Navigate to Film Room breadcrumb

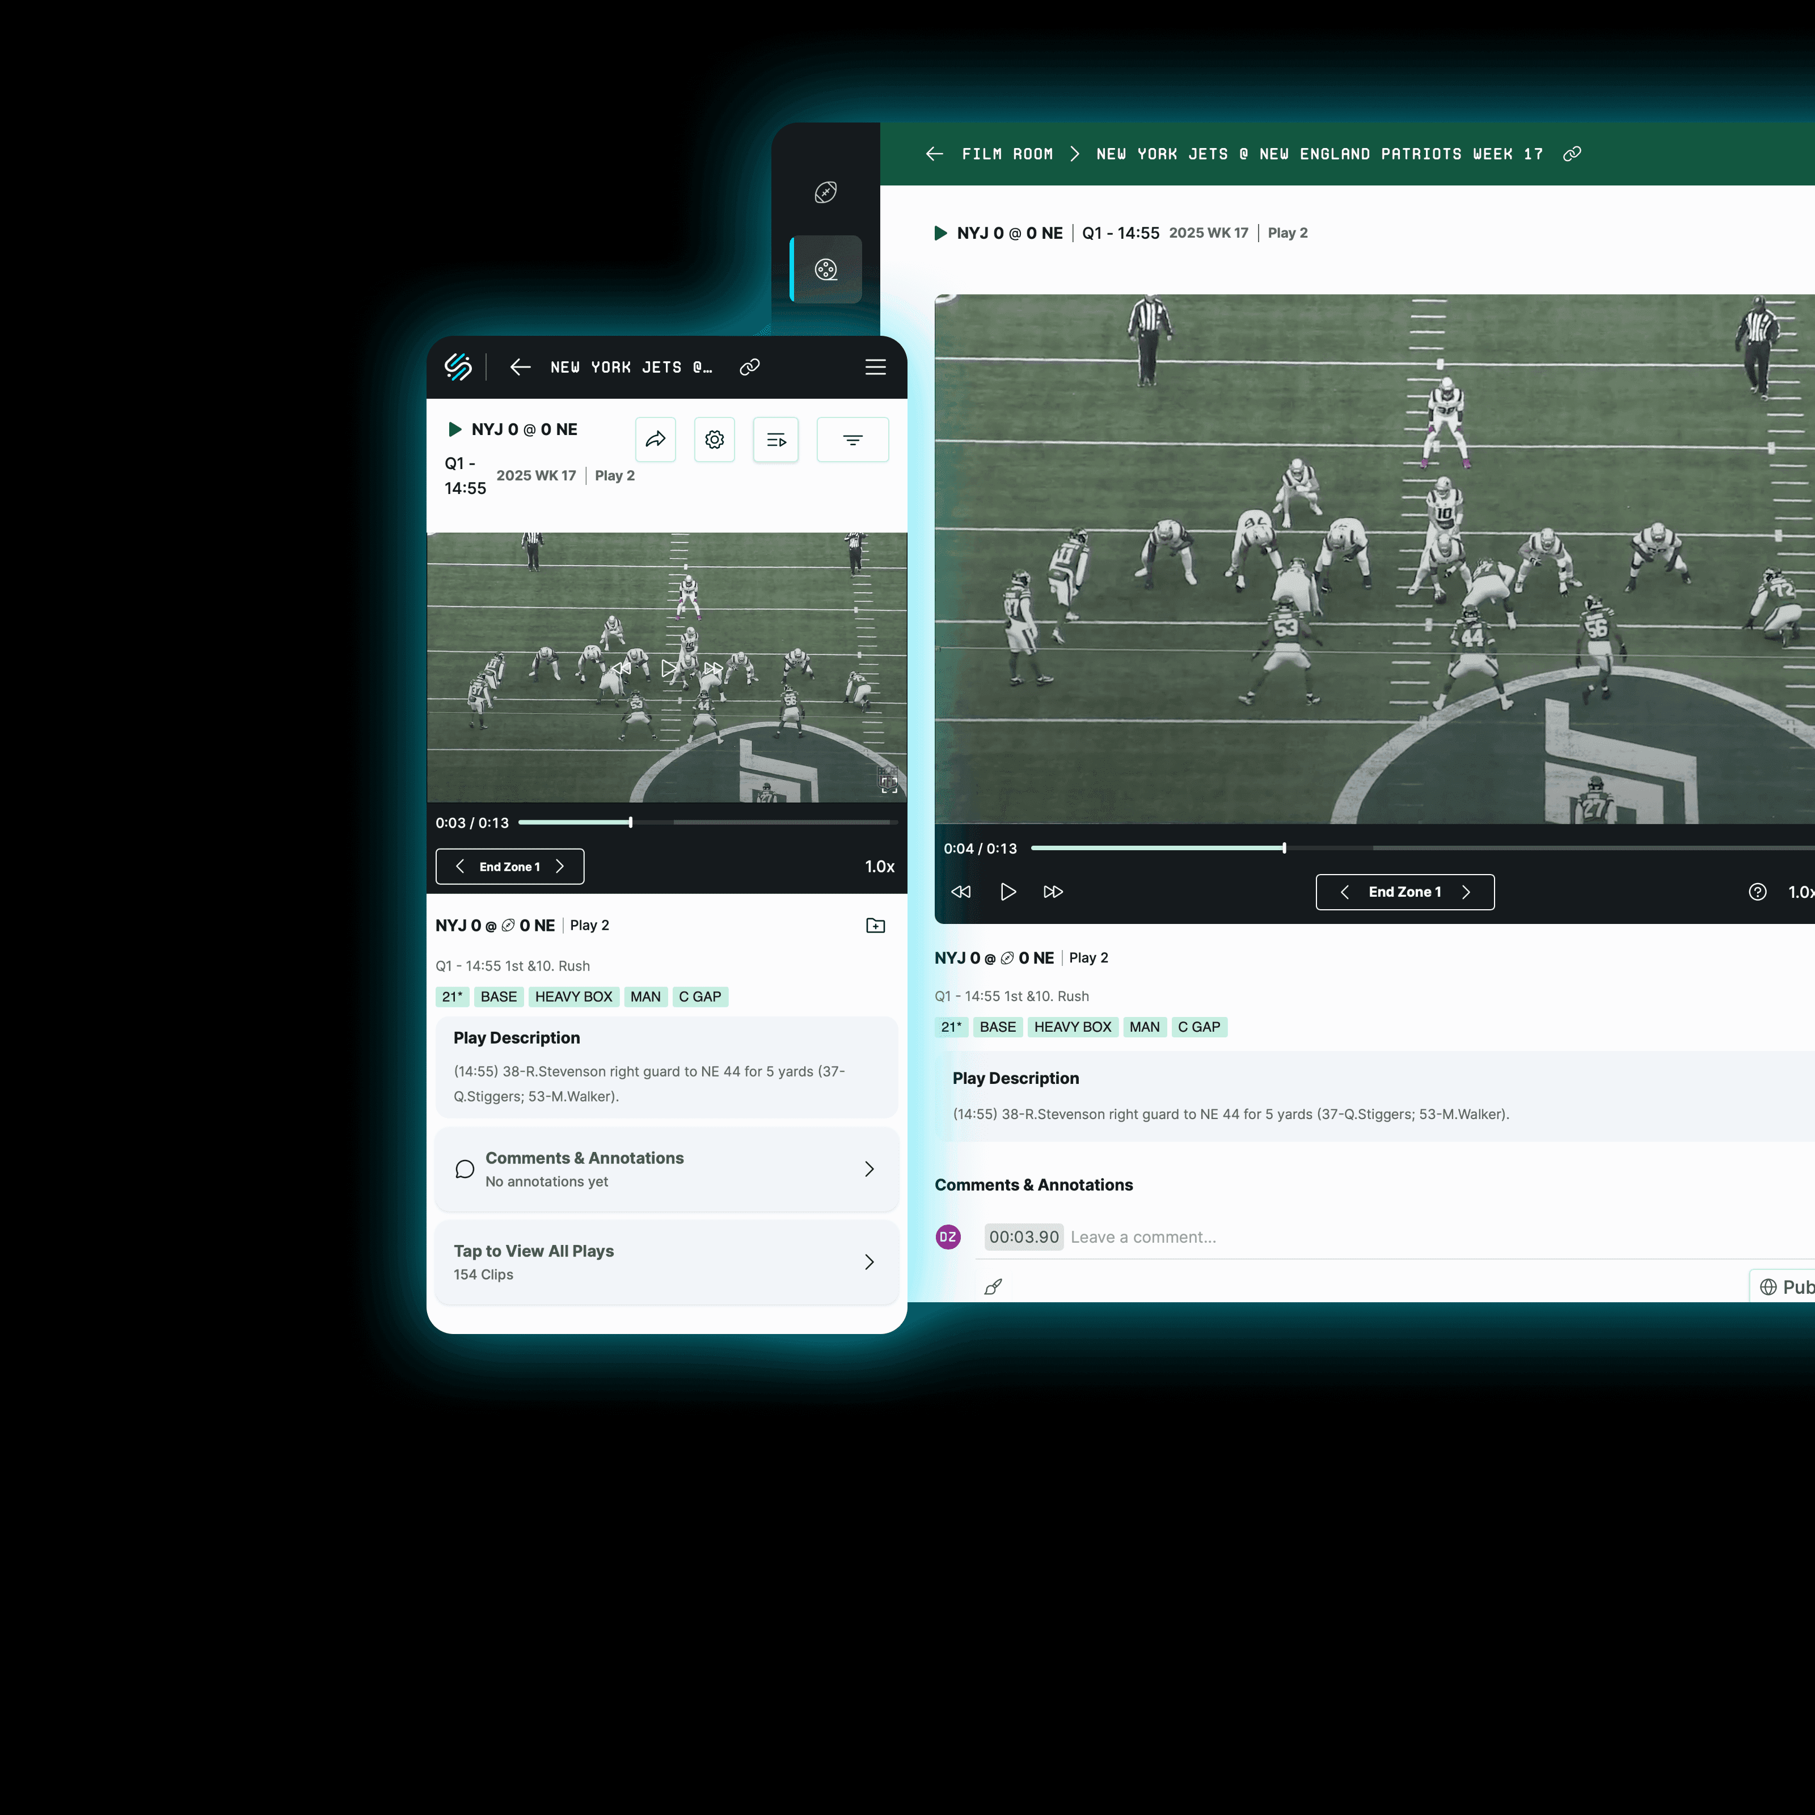pos(1007,154)
